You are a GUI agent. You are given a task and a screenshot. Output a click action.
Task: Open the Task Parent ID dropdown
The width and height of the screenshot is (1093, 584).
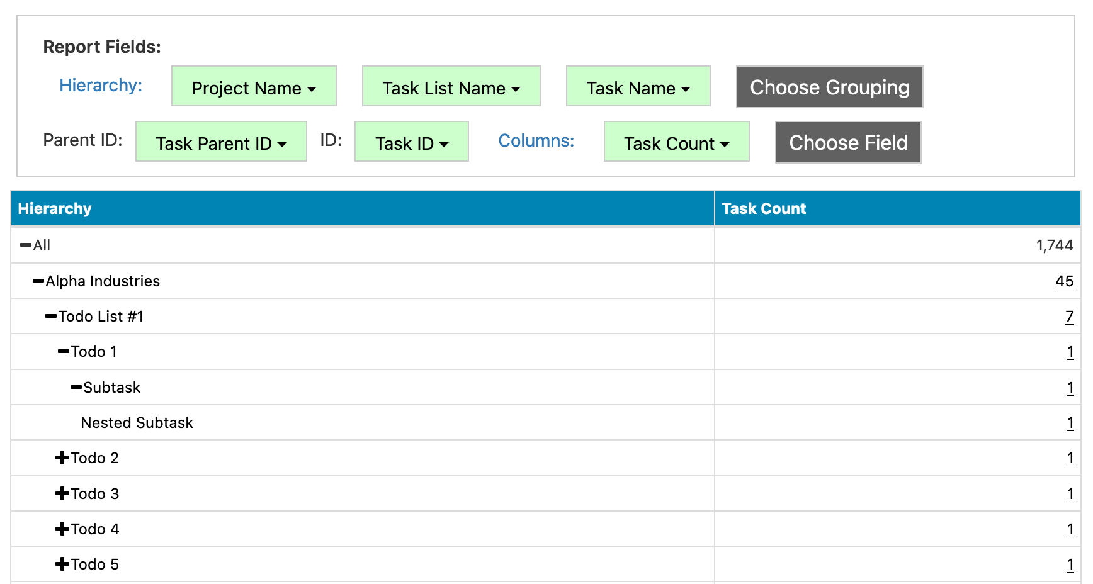(x=221, y=143)
